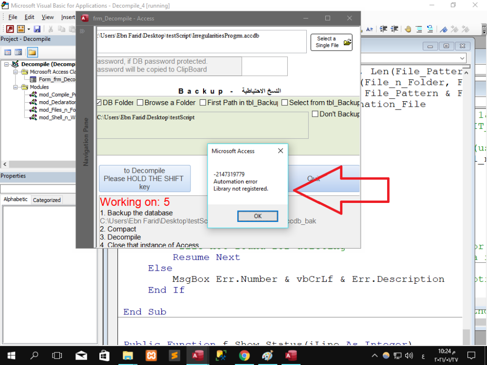The image size is (487, 365).
Task: Open Task View on the taskbar
Action: pyautogui.click(x=57, y=355)
